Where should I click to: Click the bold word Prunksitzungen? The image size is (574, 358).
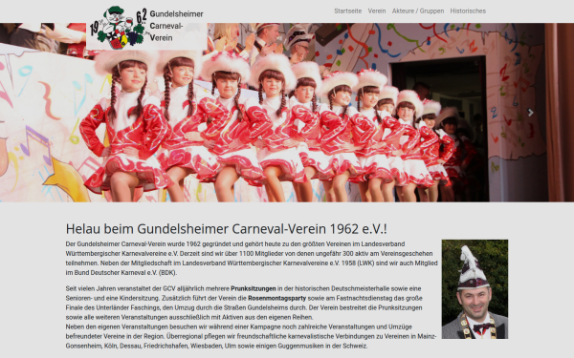click(x=254, y=288)
